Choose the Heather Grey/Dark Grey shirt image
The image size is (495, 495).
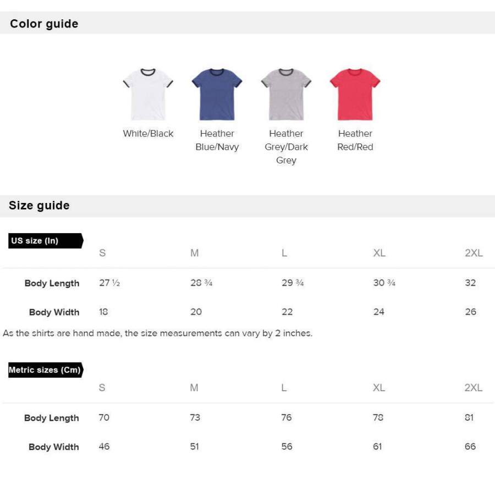pos(286,94)
